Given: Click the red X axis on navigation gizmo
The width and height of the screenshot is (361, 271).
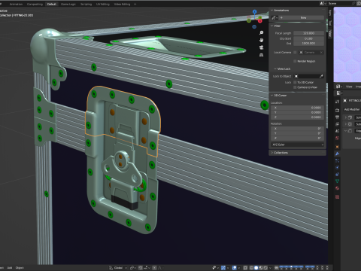Looking at the screenshot, I should (x=260, y=21).
